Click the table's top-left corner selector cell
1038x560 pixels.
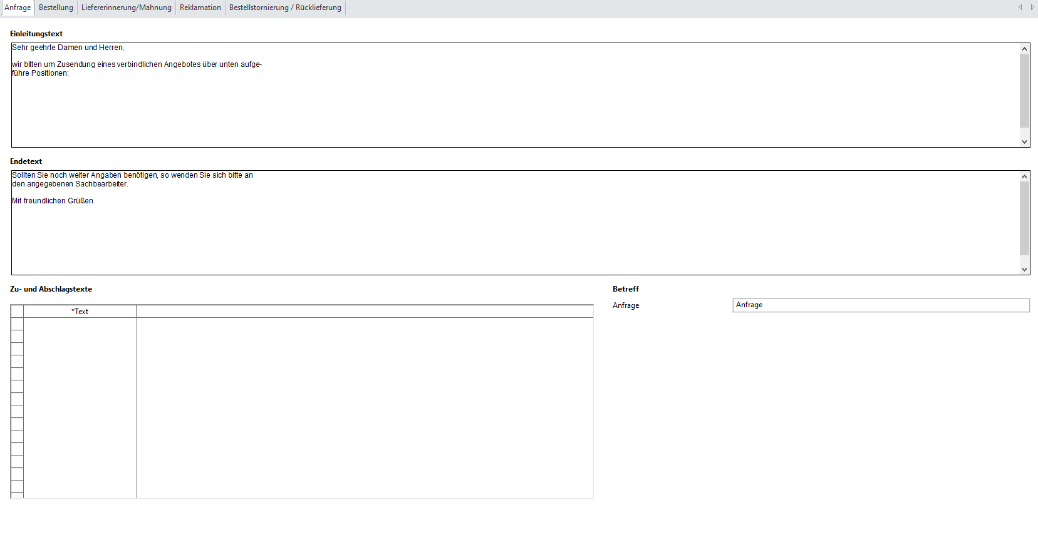(17, 312)
